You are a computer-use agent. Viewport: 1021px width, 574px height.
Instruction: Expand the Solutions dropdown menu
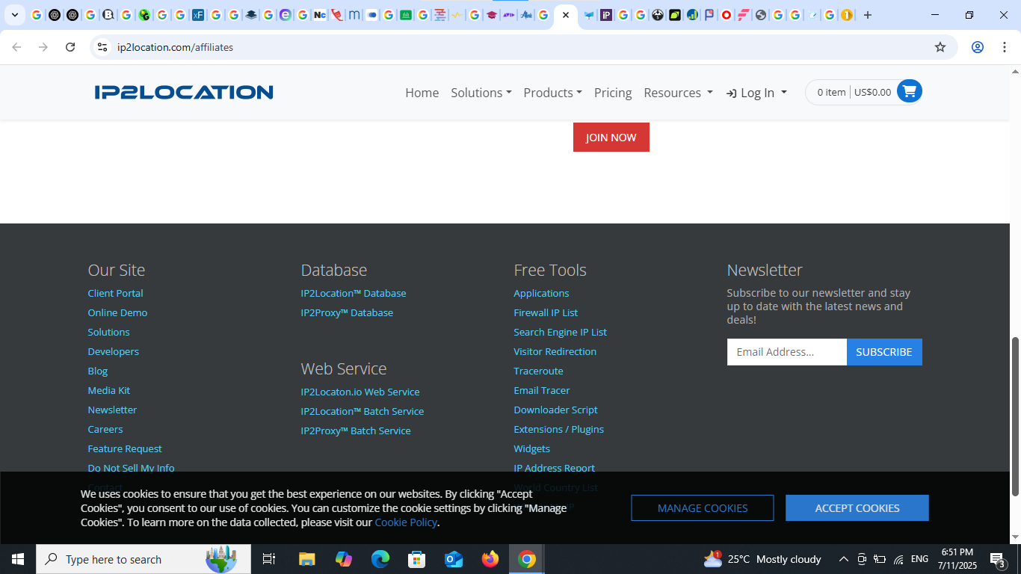481,93
